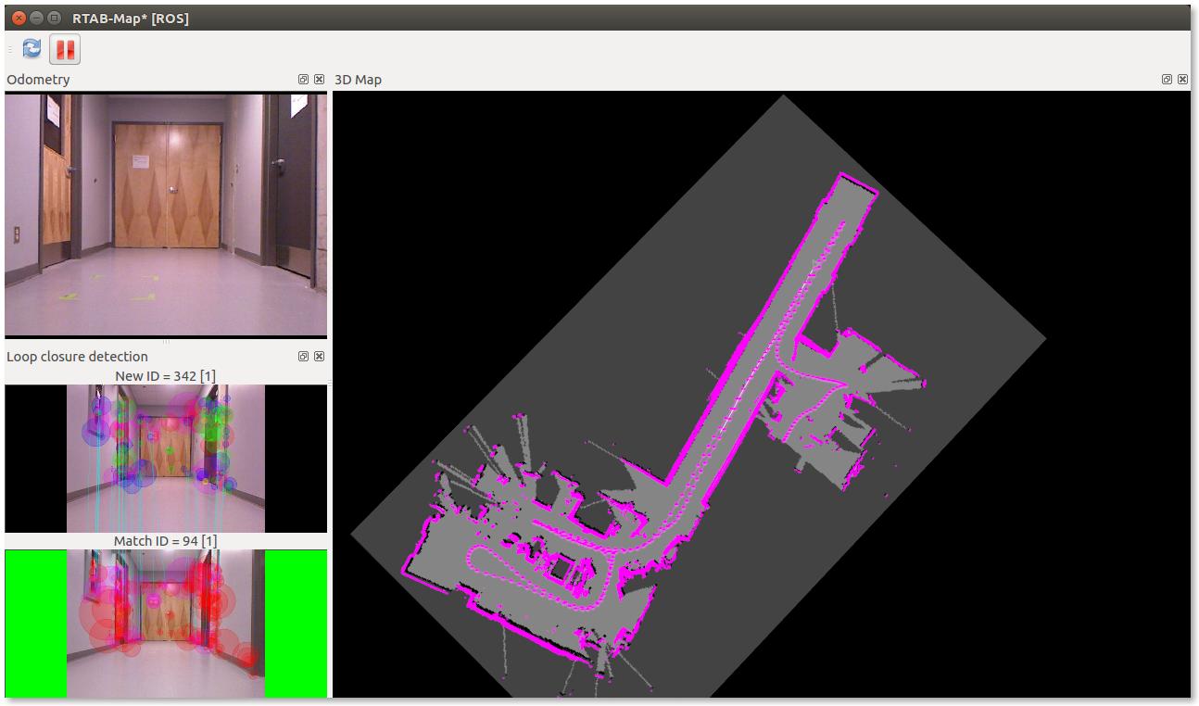The image size is (1199, 706).
Task: Click the "Match ID = 94 [1]" label
Action: pyautogui.click(x=166, y=541)
